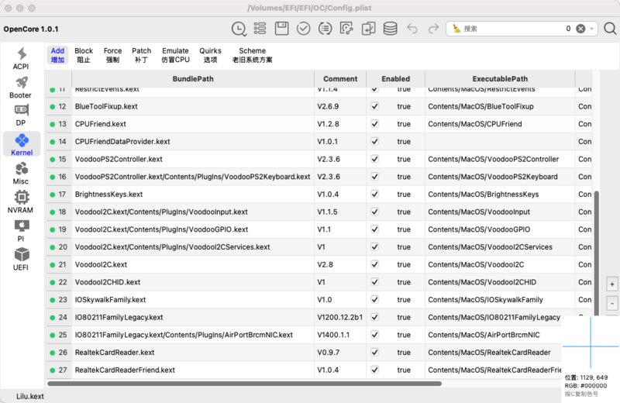The image size is (620, 403).
Task: Switch to the Scheme tab
Action: point(253,55)
